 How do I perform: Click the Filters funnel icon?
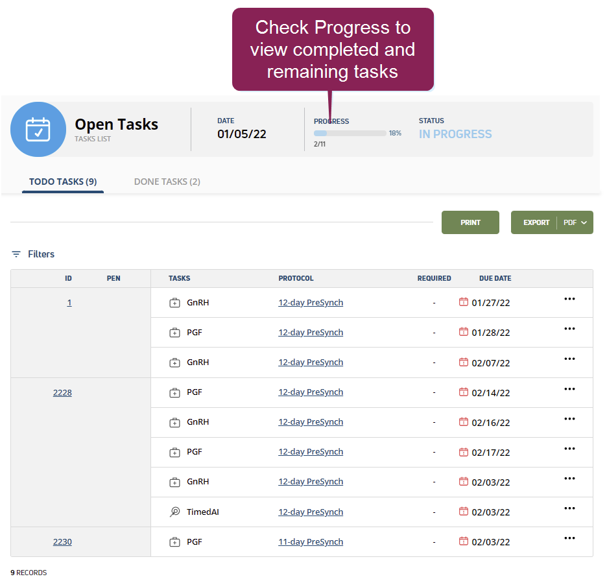(x=16, y=254)
